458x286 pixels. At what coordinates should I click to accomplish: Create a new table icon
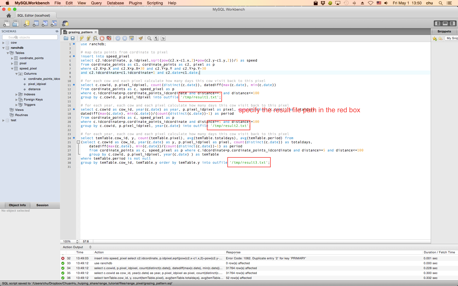pos(36,23)
